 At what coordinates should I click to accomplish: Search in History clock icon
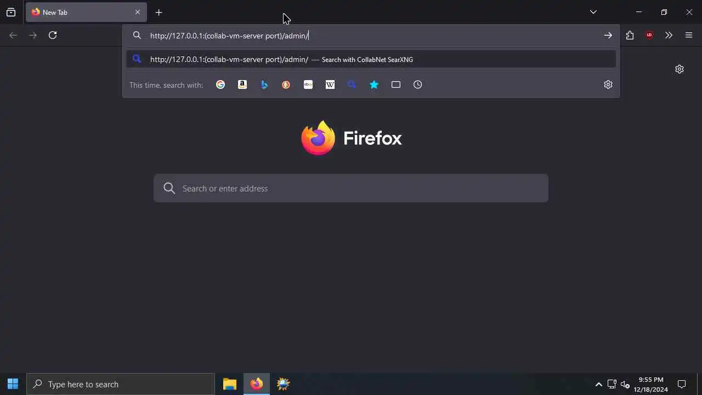[418, 84]
